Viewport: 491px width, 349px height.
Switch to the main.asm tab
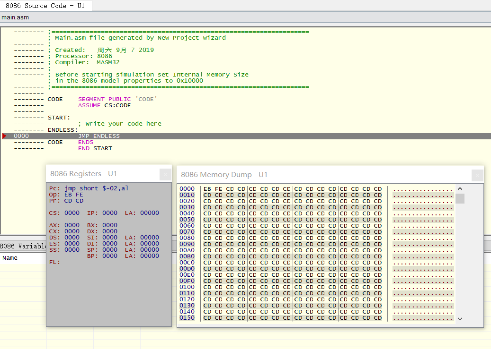coord(15,17)
